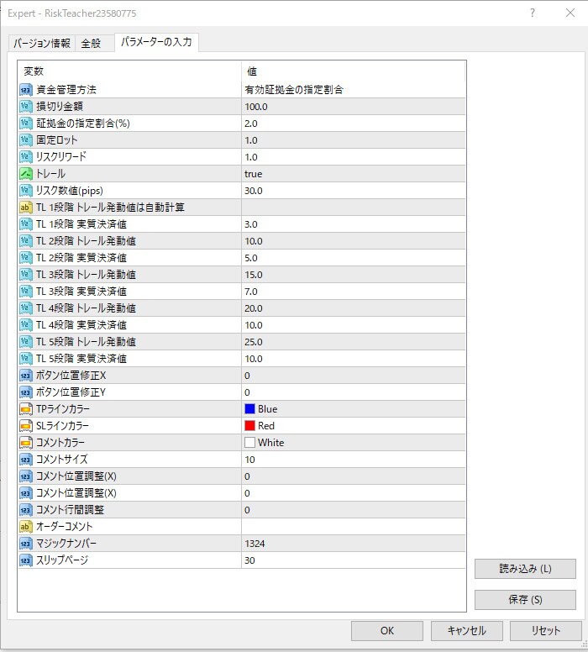This screenshot has width=588, height=652.
Task: Click the icon beside TL 3段階 実質決済値
Action: point(26,292)
